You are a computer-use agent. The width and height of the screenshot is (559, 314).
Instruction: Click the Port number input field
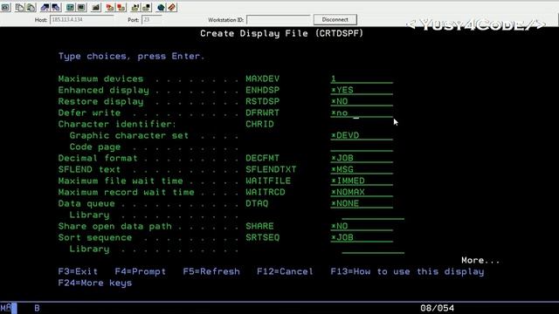151,19
